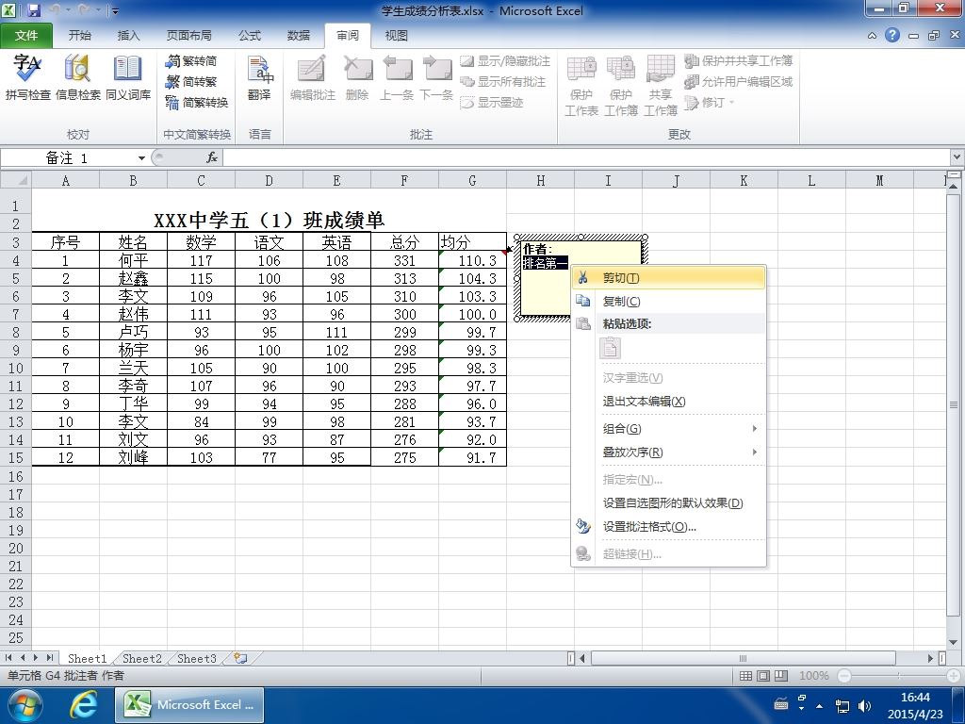
Task: Open Internet Explorer from the taskbar
Action: coord(83,705)
